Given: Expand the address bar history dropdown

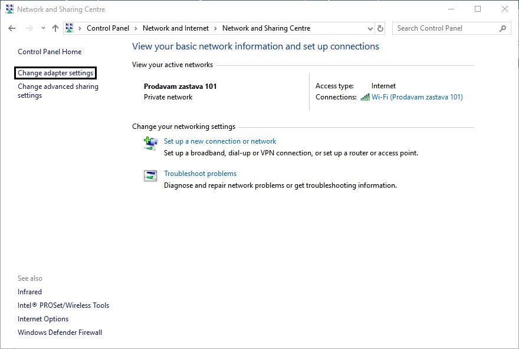Looking at the screenshot, I should click(370, 28).
